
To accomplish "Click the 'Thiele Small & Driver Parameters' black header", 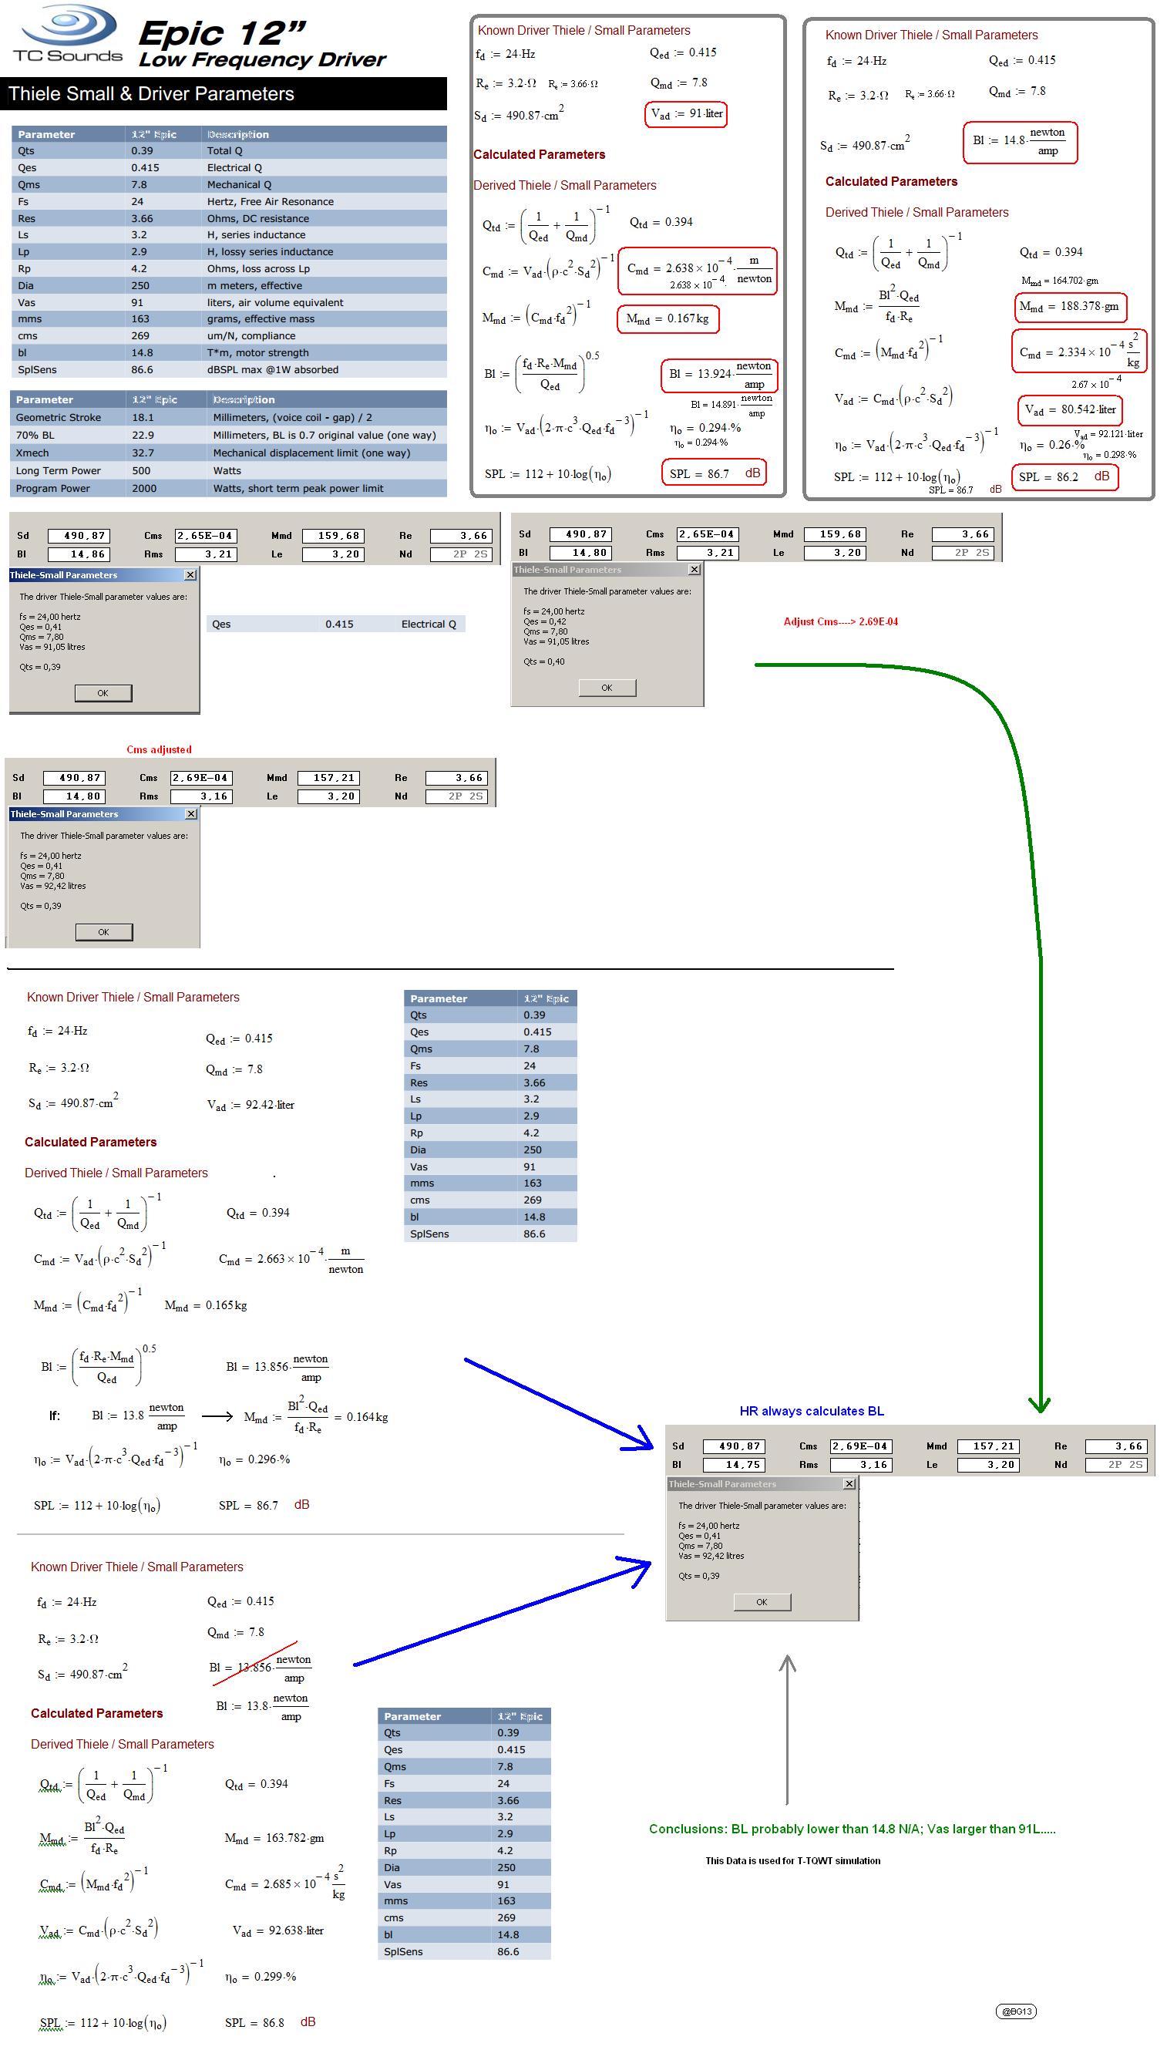I will click(x=224, y=94).
